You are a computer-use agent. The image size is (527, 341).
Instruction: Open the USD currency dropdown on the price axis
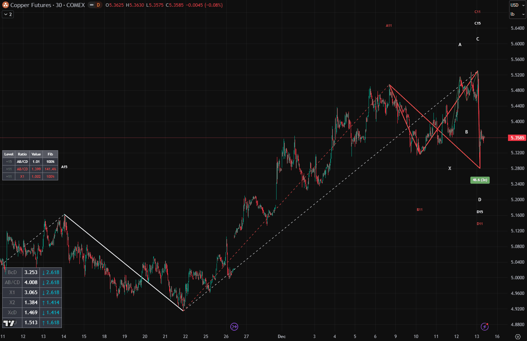[x=517, y=5]
